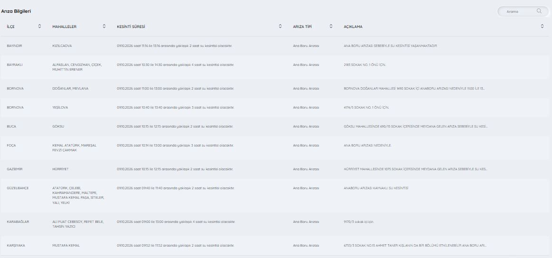The height and width of the screenshot is (258, 552).
Task: Click the HÜRRİYET MAHALLESİNDE 1075 SOKAK description
Action: [x=415, y=169]
